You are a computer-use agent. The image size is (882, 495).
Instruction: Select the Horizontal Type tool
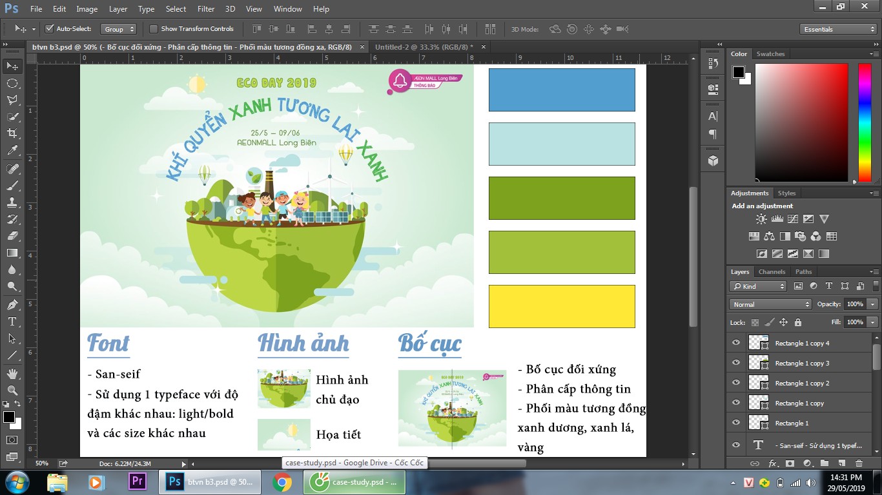tap(12, 321)
